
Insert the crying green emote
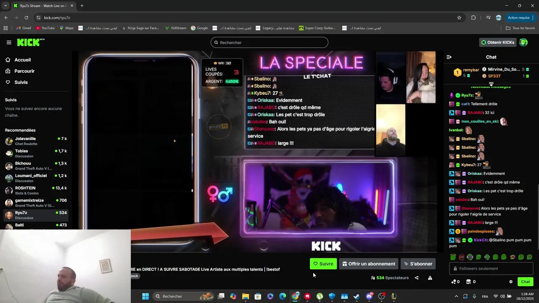(x=529, y=257)
